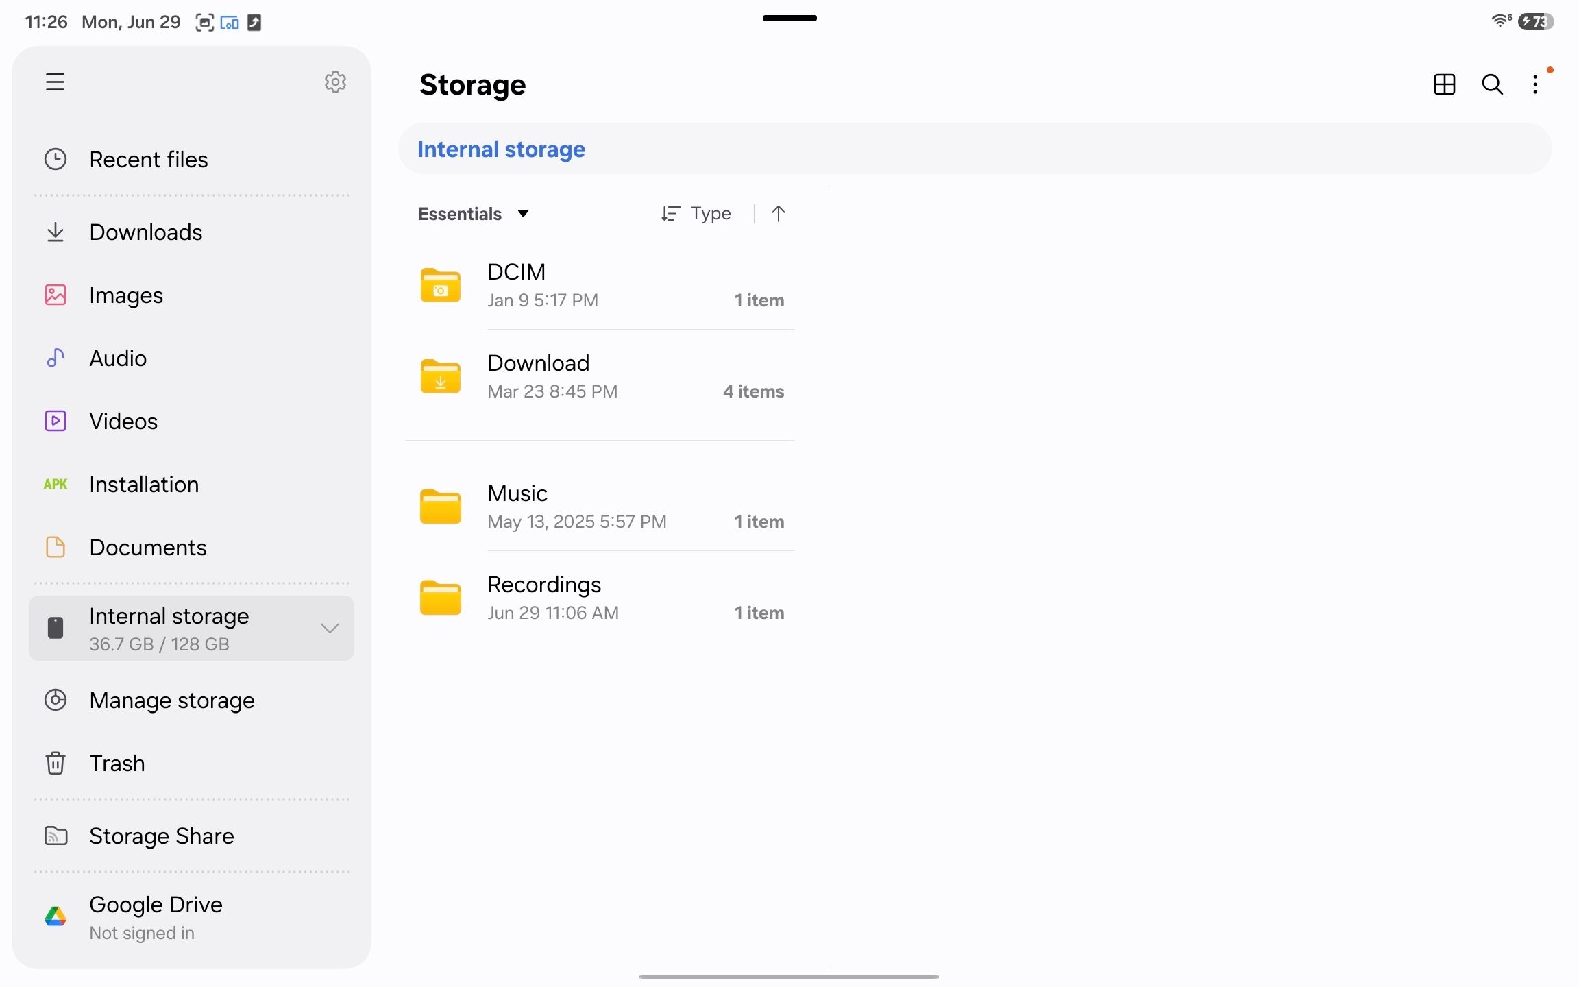Click the Images picture icon
1579x987 pixels.
click(56, 295)
